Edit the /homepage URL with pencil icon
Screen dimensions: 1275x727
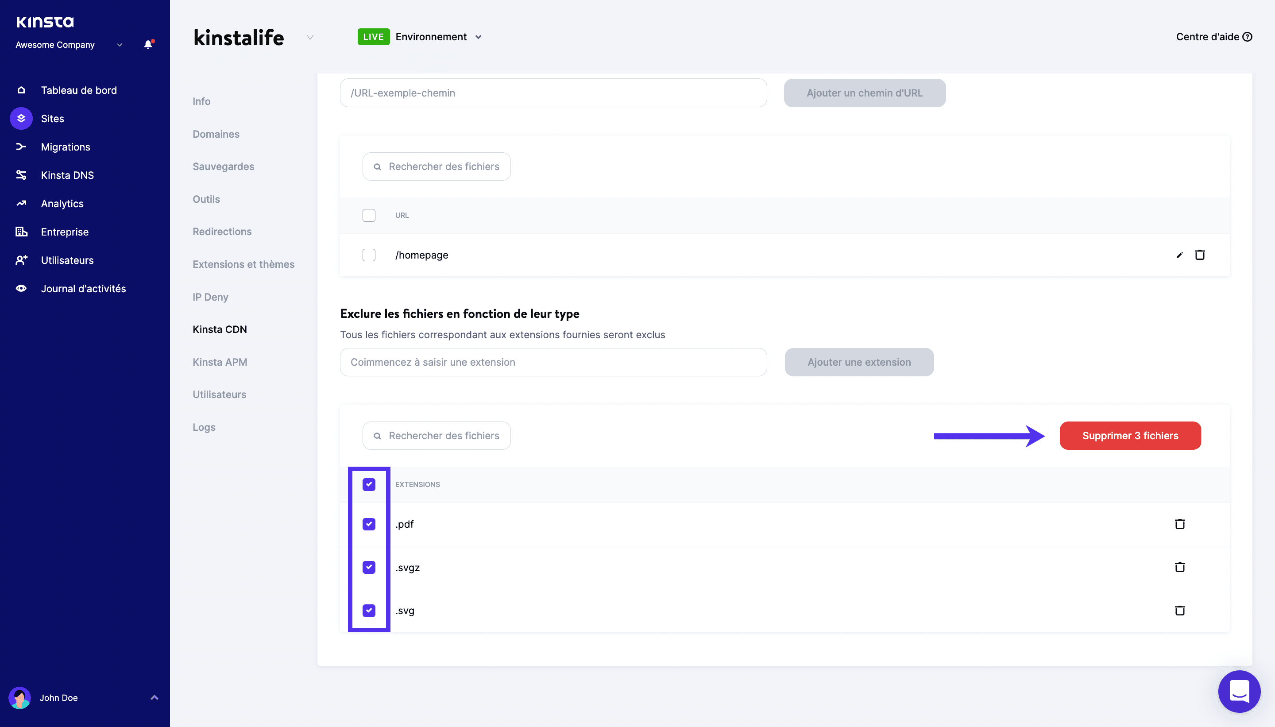pos(1180,255)
